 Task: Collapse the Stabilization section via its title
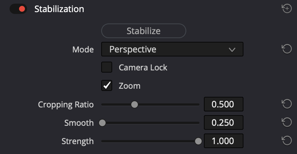click(59, 9)
